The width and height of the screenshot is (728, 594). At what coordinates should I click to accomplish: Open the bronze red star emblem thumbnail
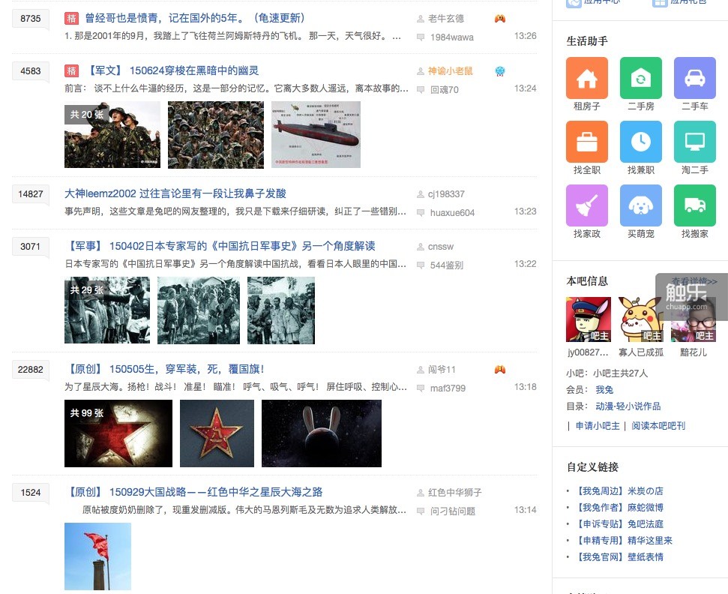217,433
